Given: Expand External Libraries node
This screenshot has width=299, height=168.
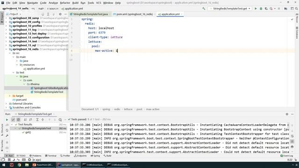Looking at the screenshot, I should [6, 104].
